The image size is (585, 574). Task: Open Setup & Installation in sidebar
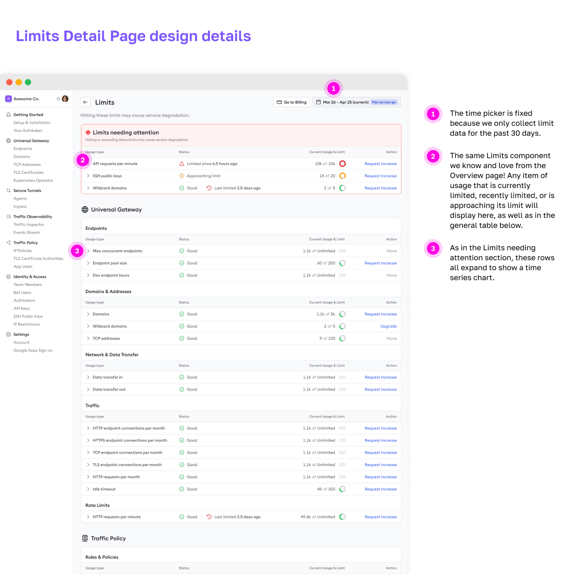point(32,123)
